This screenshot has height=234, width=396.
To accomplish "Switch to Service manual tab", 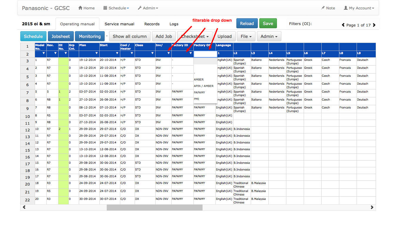I will 119,24.
